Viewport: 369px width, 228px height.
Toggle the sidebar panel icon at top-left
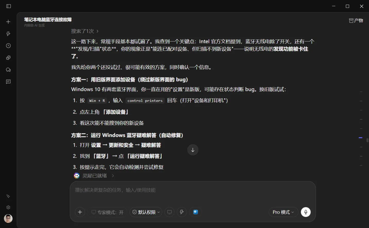(x=8, y=6)
